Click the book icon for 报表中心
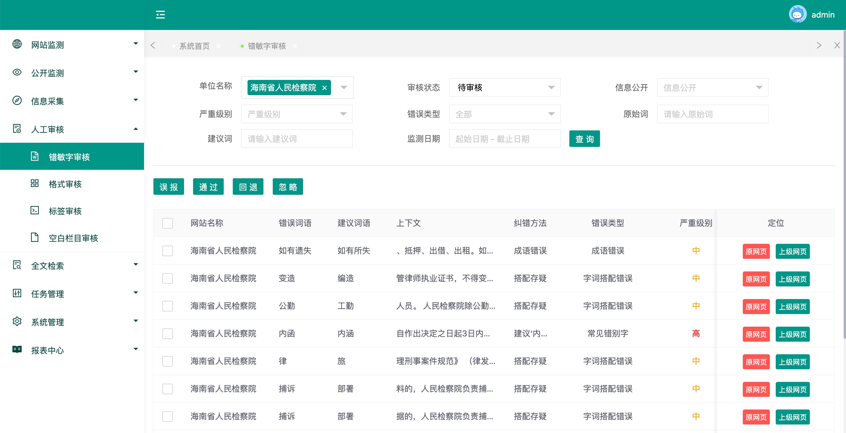 click(17, 350)
